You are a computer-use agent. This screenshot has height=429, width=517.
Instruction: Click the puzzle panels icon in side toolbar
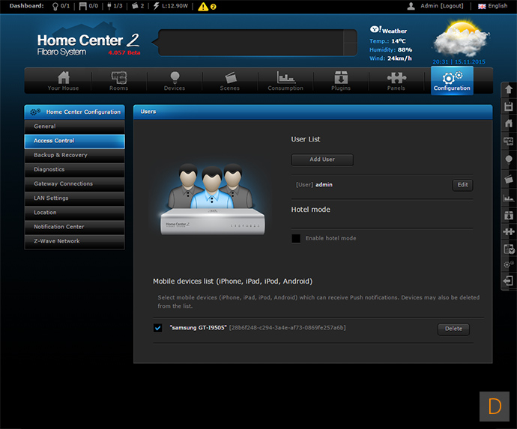pyautogui.click(x=509, y=231)
